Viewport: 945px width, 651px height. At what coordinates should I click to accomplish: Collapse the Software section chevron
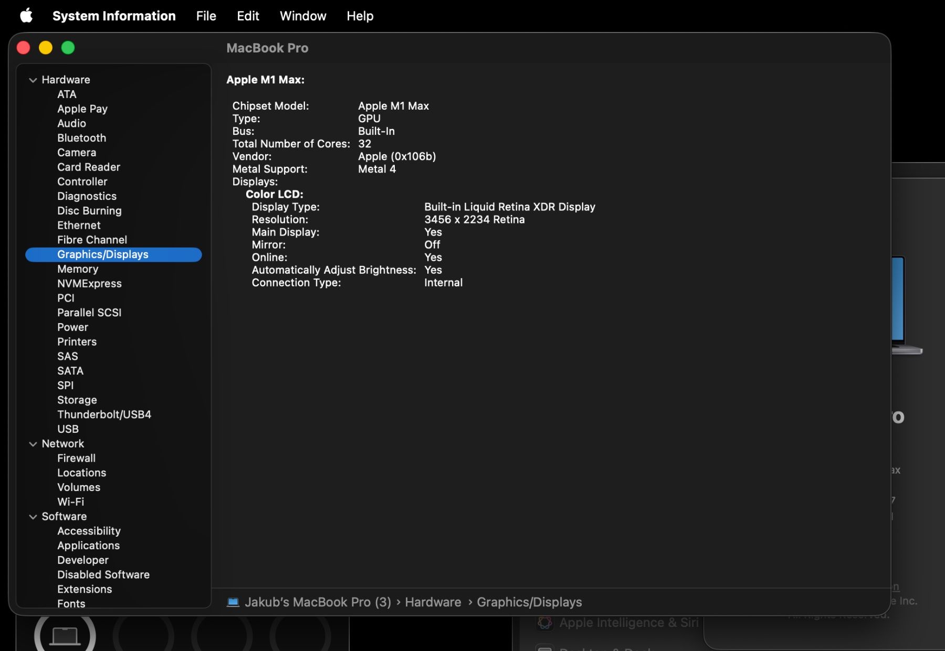click(x=33, y=517)
